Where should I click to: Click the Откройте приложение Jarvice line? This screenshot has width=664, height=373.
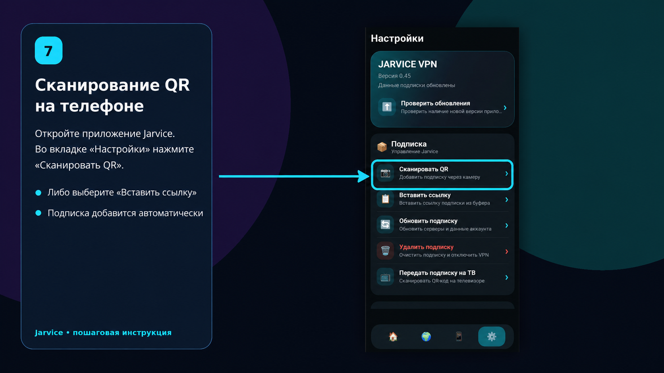click(x=105, y=134)
